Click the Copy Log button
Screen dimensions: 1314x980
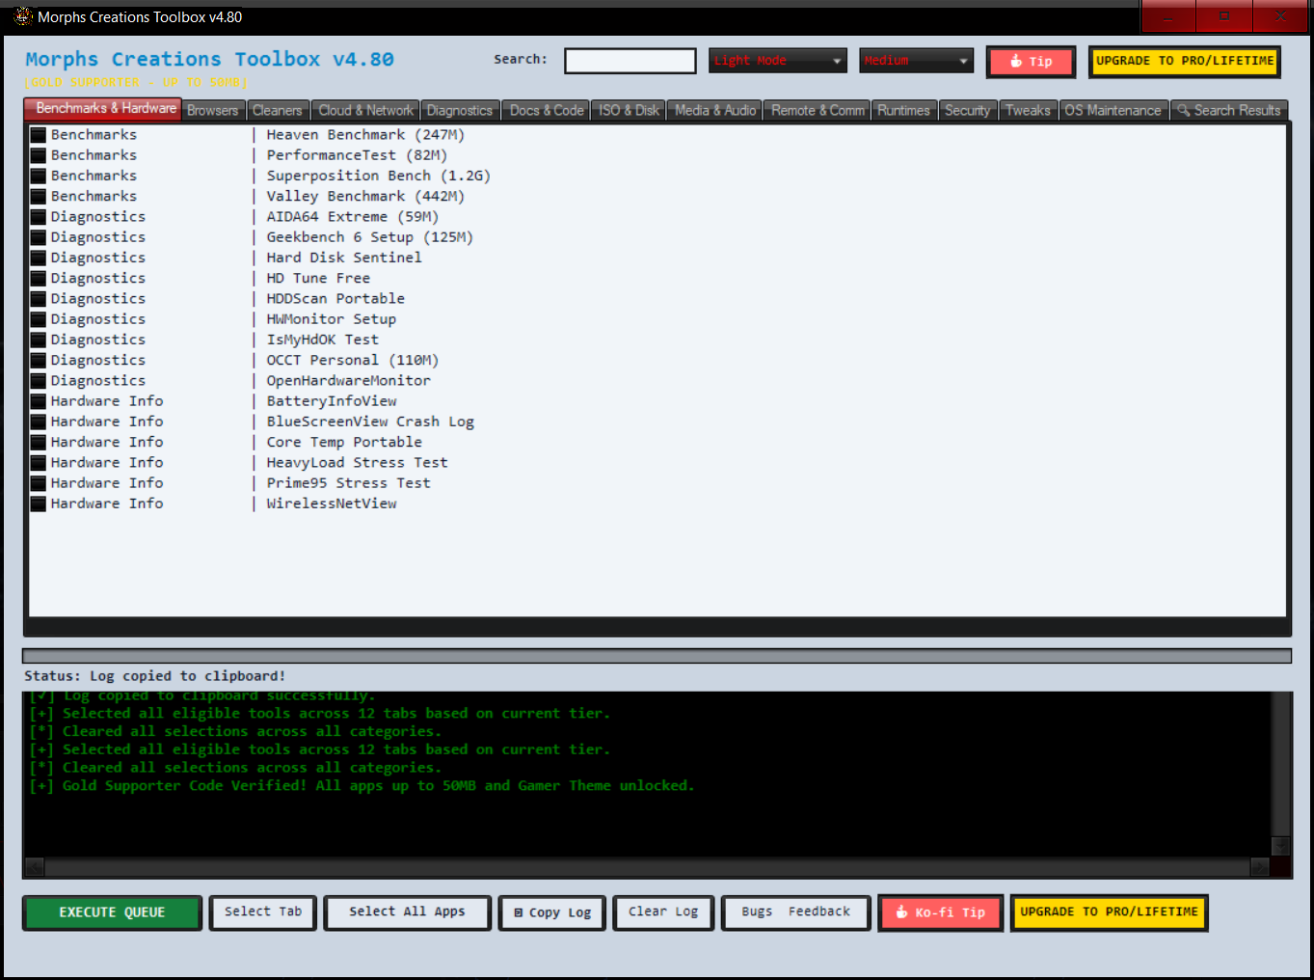[552, 912]
